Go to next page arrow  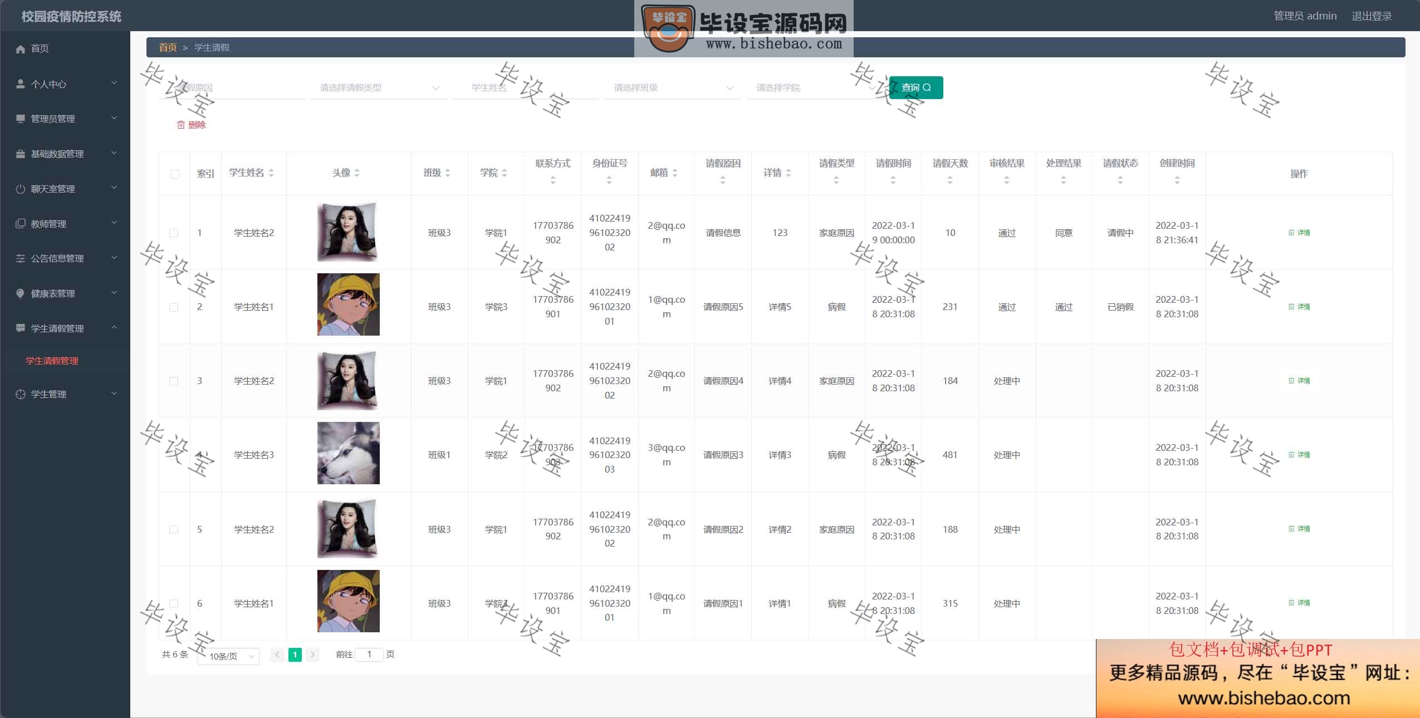click(313, 655)
